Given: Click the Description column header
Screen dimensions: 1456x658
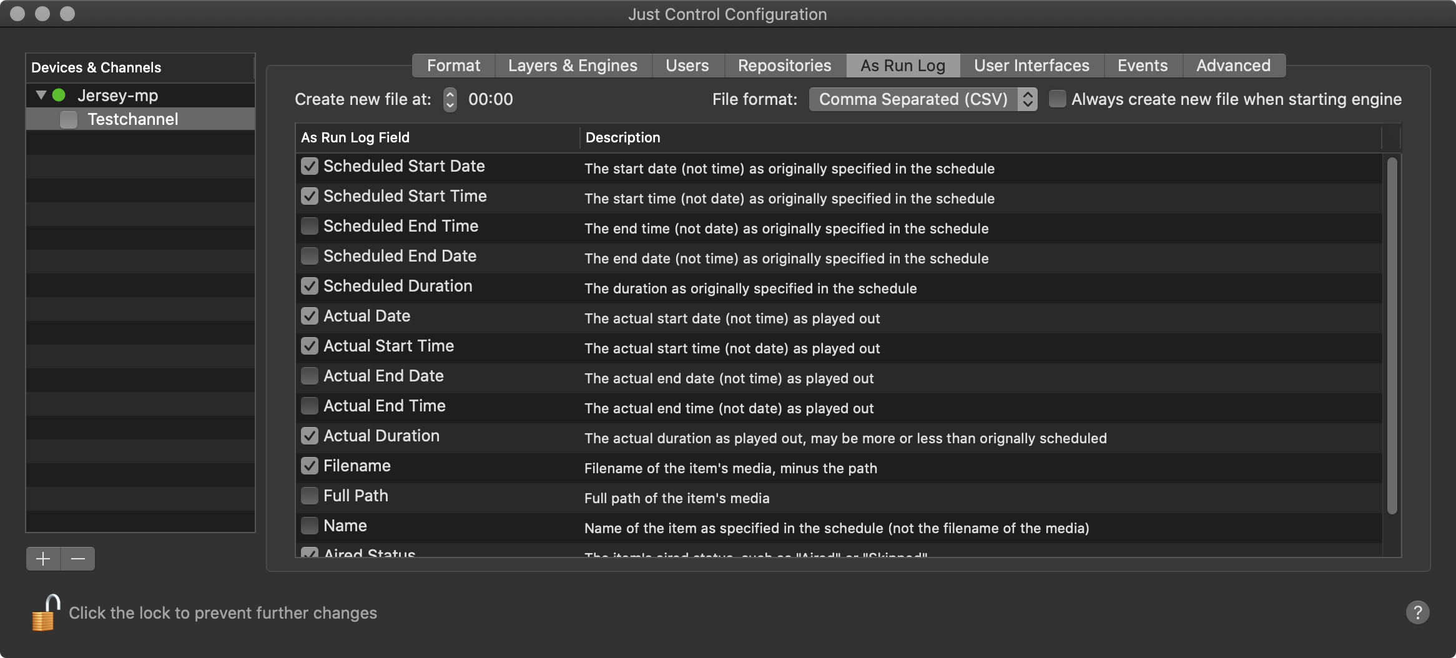Looking at the screenshot, I should tap(980, 137).
